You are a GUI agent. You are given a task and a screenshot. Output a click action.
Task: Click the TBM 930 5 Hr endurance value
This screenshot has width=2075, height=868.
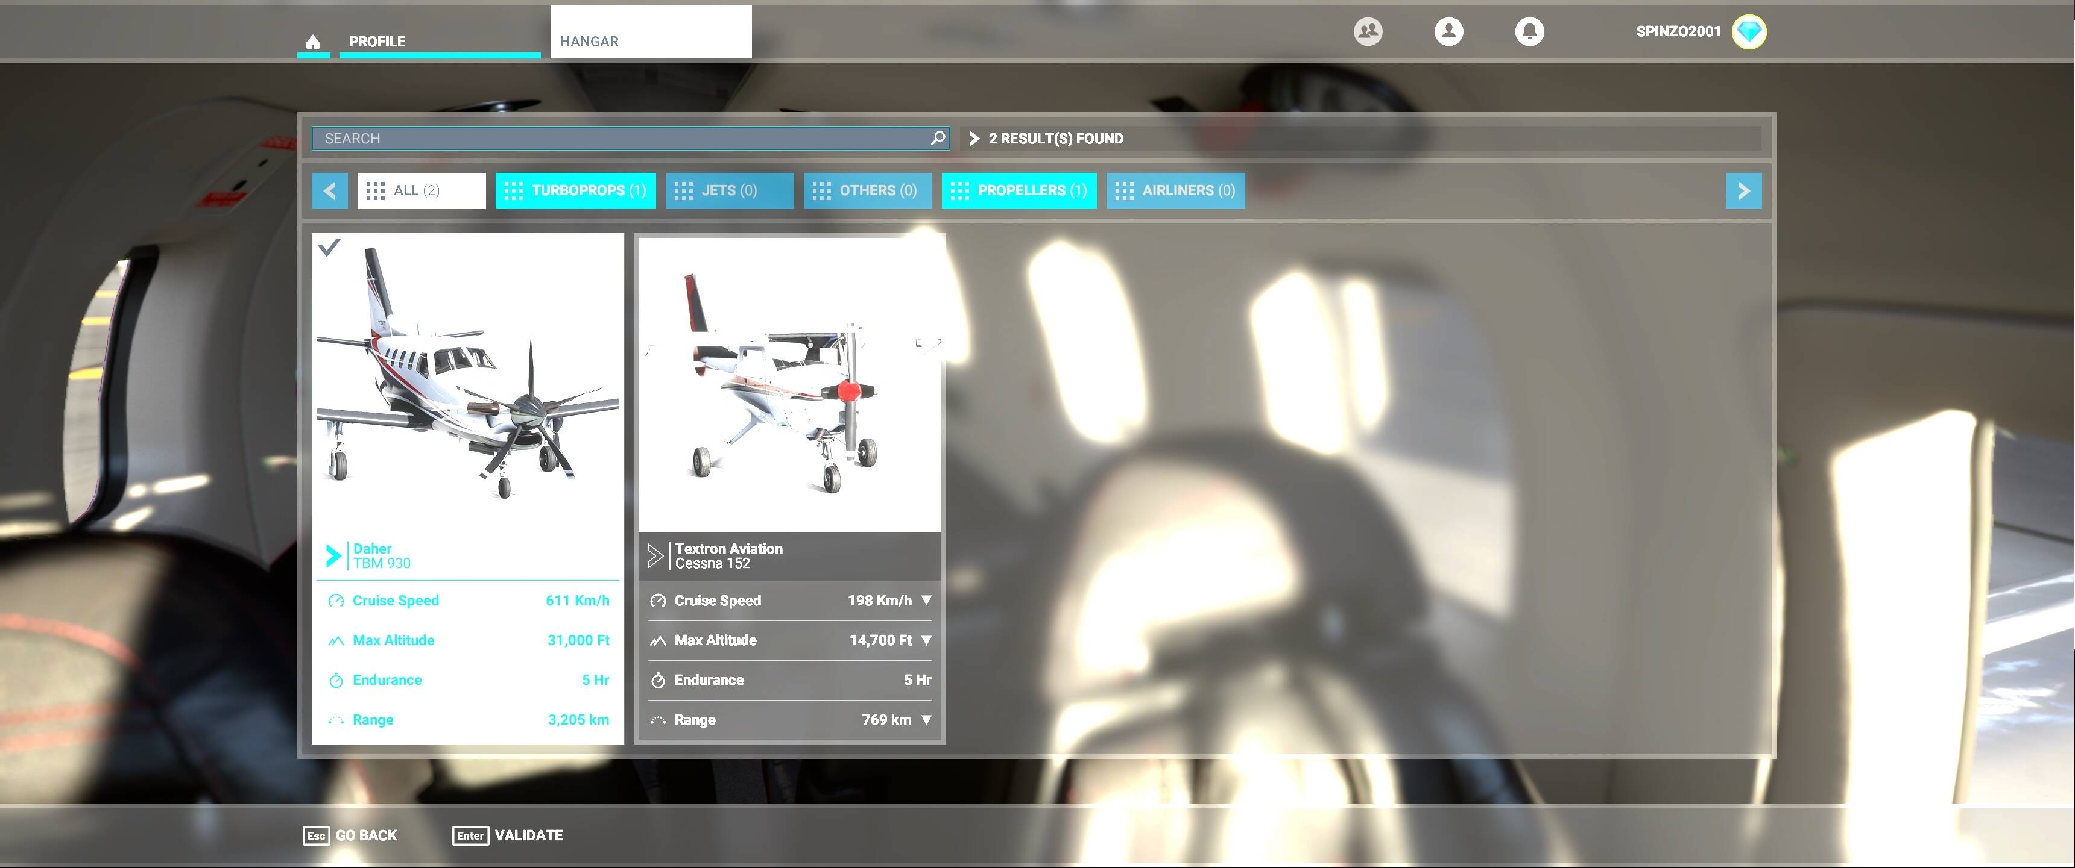pos(595,679)
